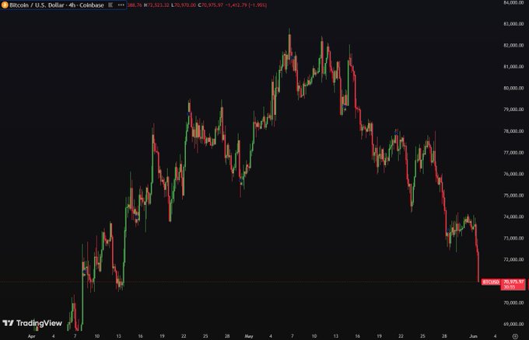Image resolution: width=529 pixels, height=340 pixels.
Task: Click the blue marker dot near the 79,000 peak
Action: point(188,114)
